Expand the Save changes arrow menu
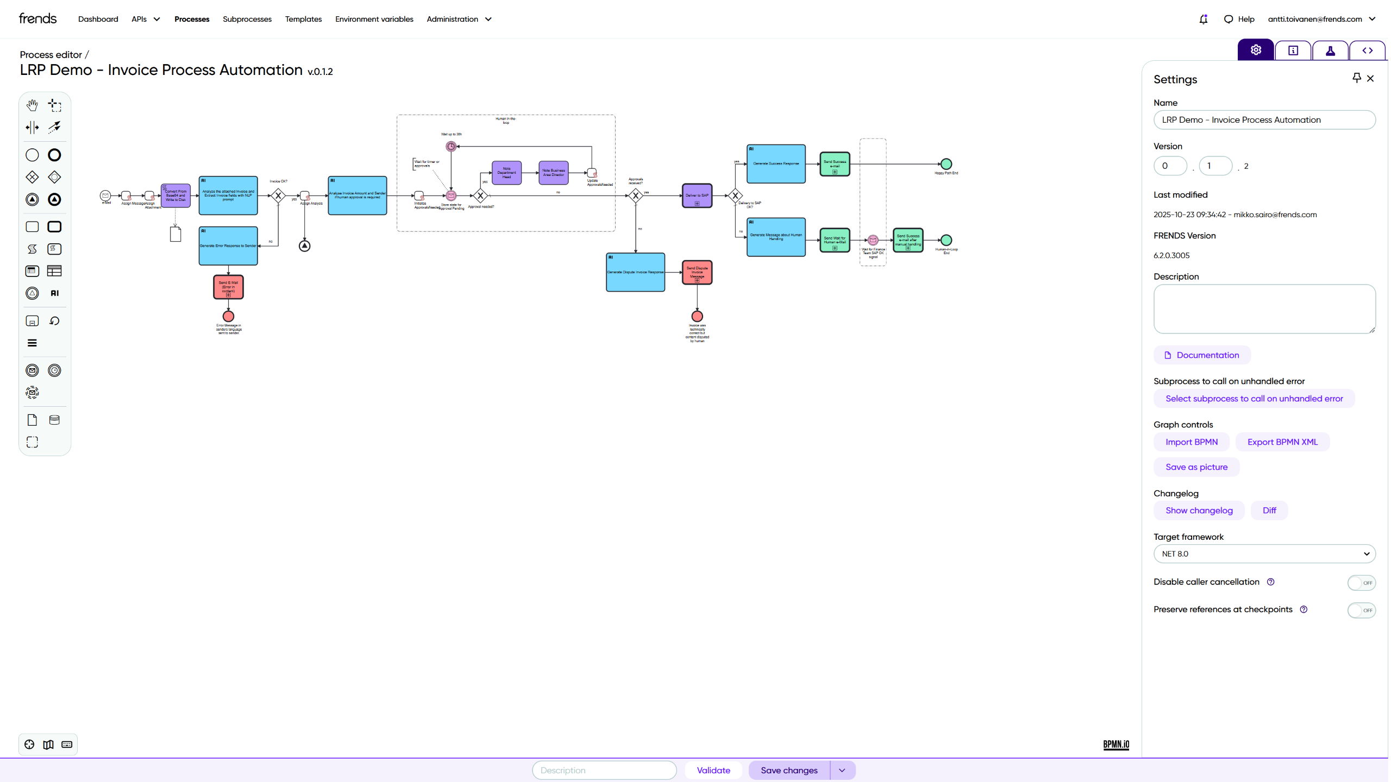 pos(842,770)
